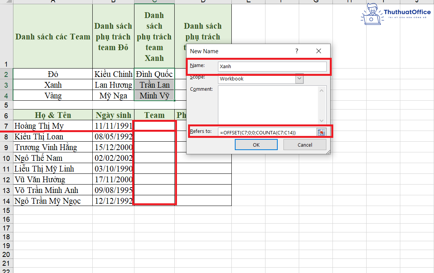Click the Help question mark on New Name dialog

pyautogui.click(x=296, y=51)
